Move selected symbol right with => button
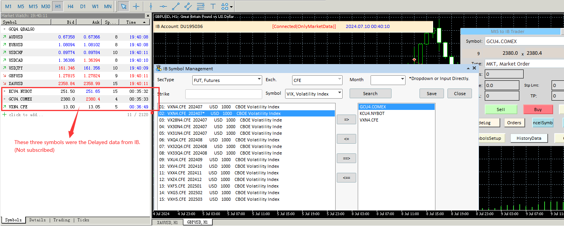Image resolution: width=564 pixels, height=226 pixels. [x=346, y=120]
